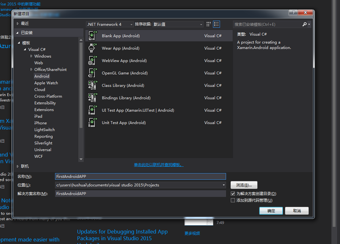340x244 pixels.
Task: Select the OpenGL Game (Android) row text
Action: pos(125,73)
